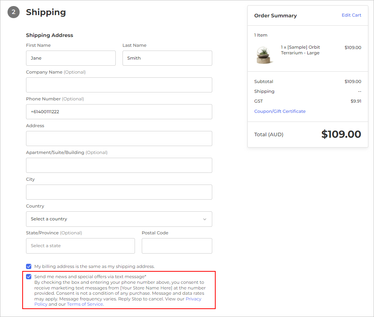Viewport: 374px width, 317px height.
Task: Click the Last Name field containing Smith
Action: point(167,58)
